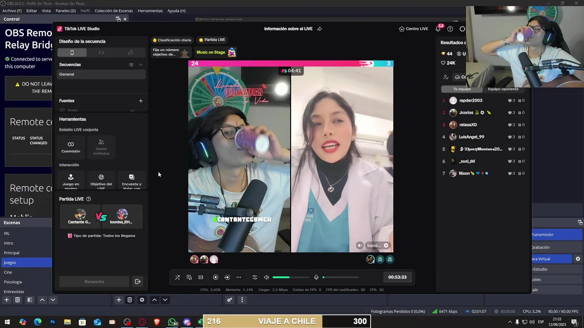
Task: Mute the speaker volume icon
Action: click(x=266, y=277)
